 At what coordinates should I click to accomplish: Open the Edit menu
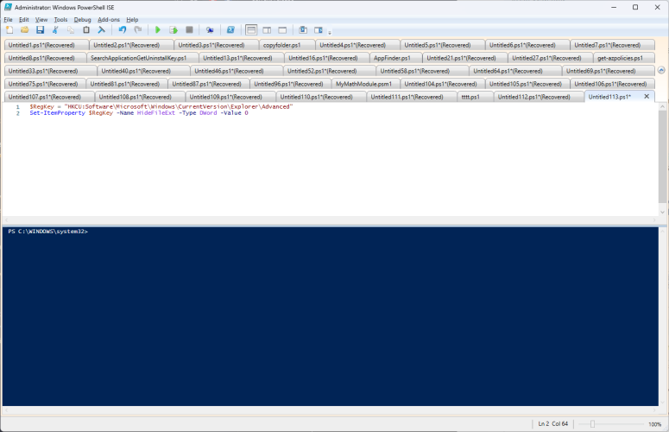pyautogui.click(x=24, y=20)
